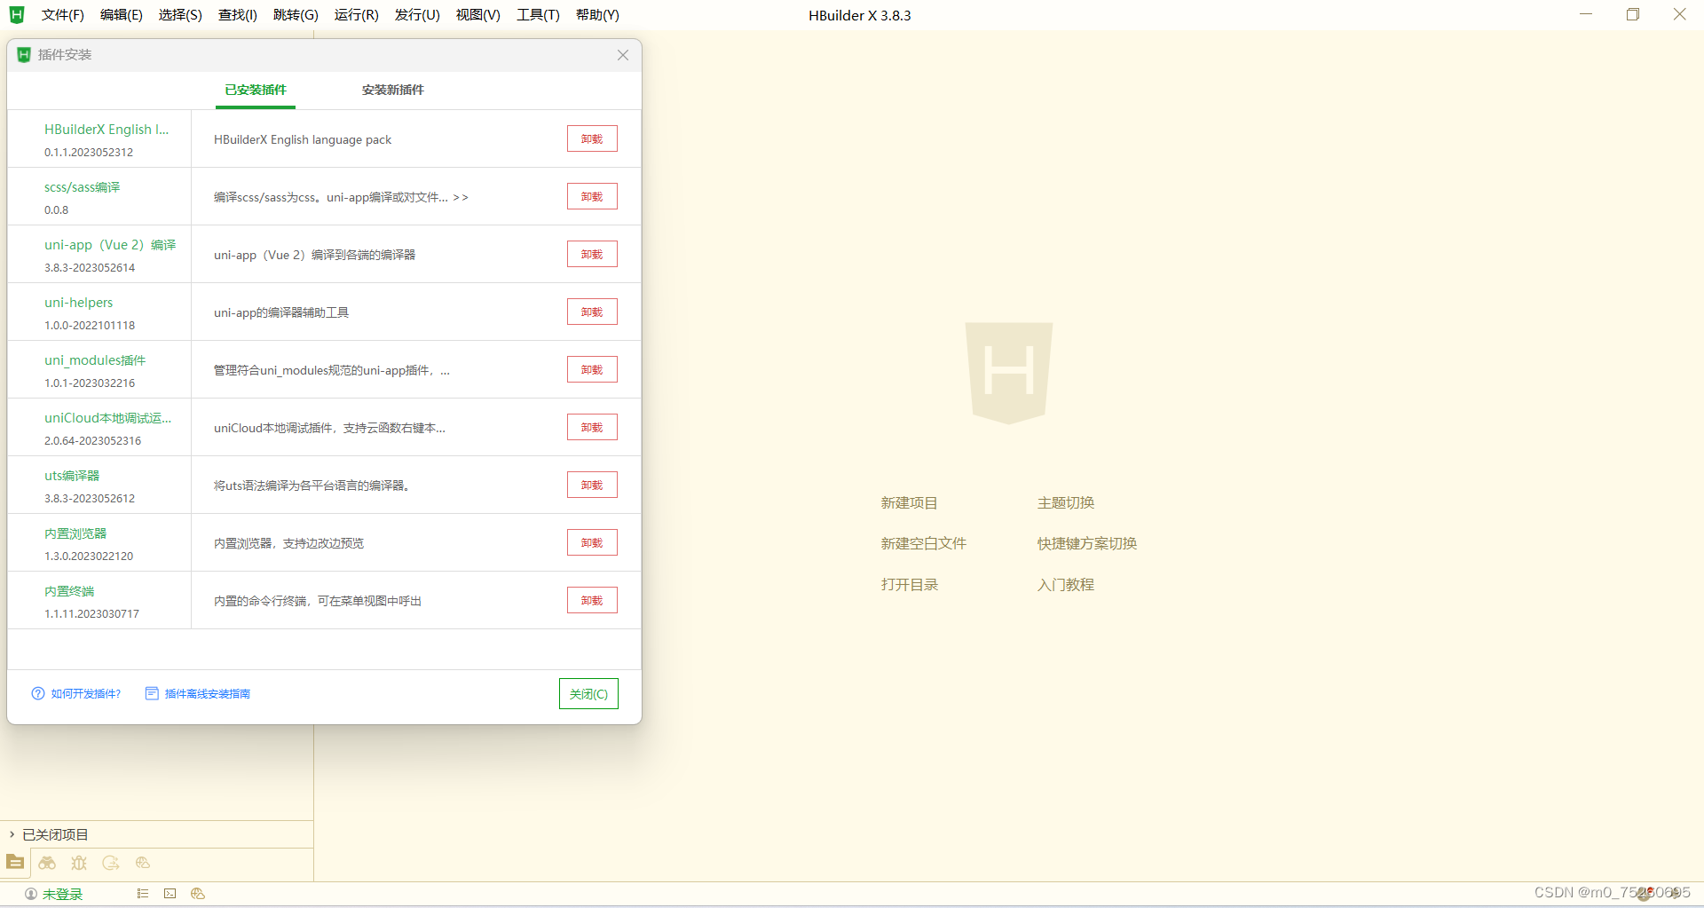Select the uts编译器 plugin name

[x=72, y=476]
